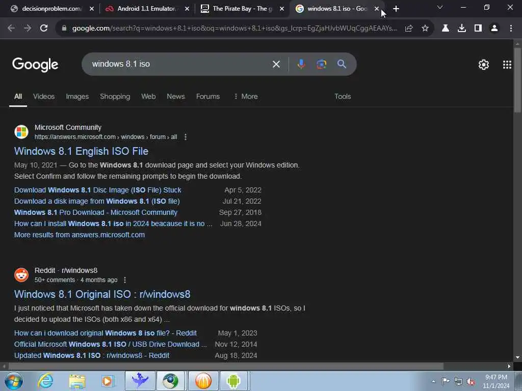
Task: Click the forward navigation arrow
Action: [28, 29]
